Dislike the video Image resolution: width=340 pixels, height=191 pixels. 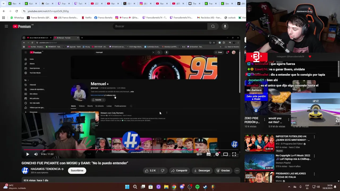pyautogui.click(x=163, y=171)
